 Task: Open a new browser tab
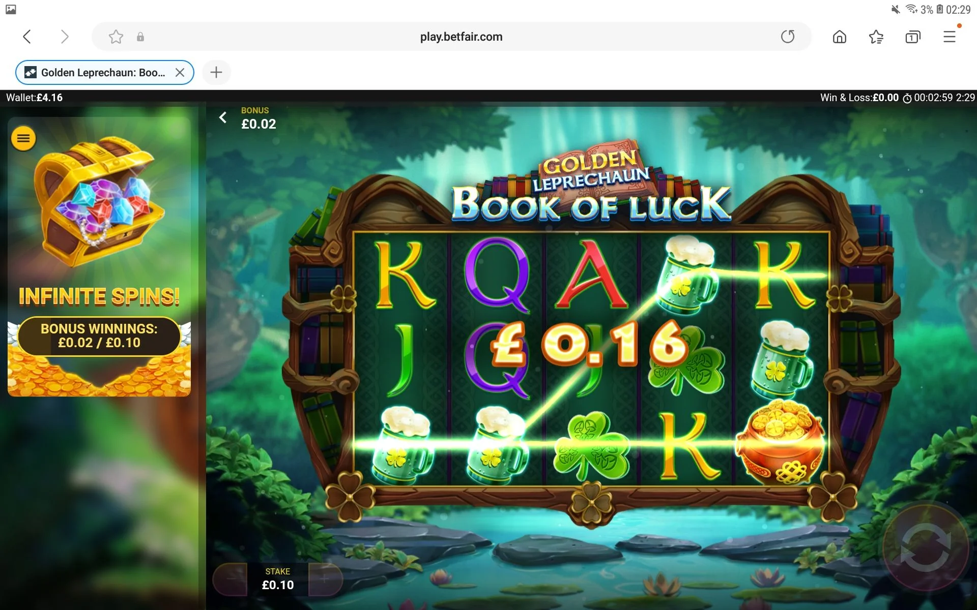(x=216, y=72)
